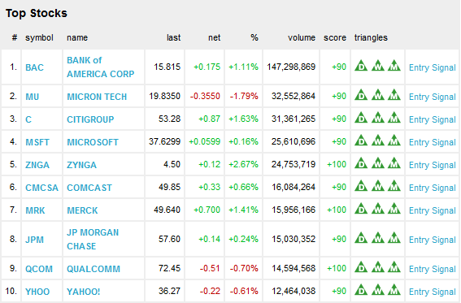Click the weekly triangle icon for QCOM

pyautogui.click(x=378, y=267)
